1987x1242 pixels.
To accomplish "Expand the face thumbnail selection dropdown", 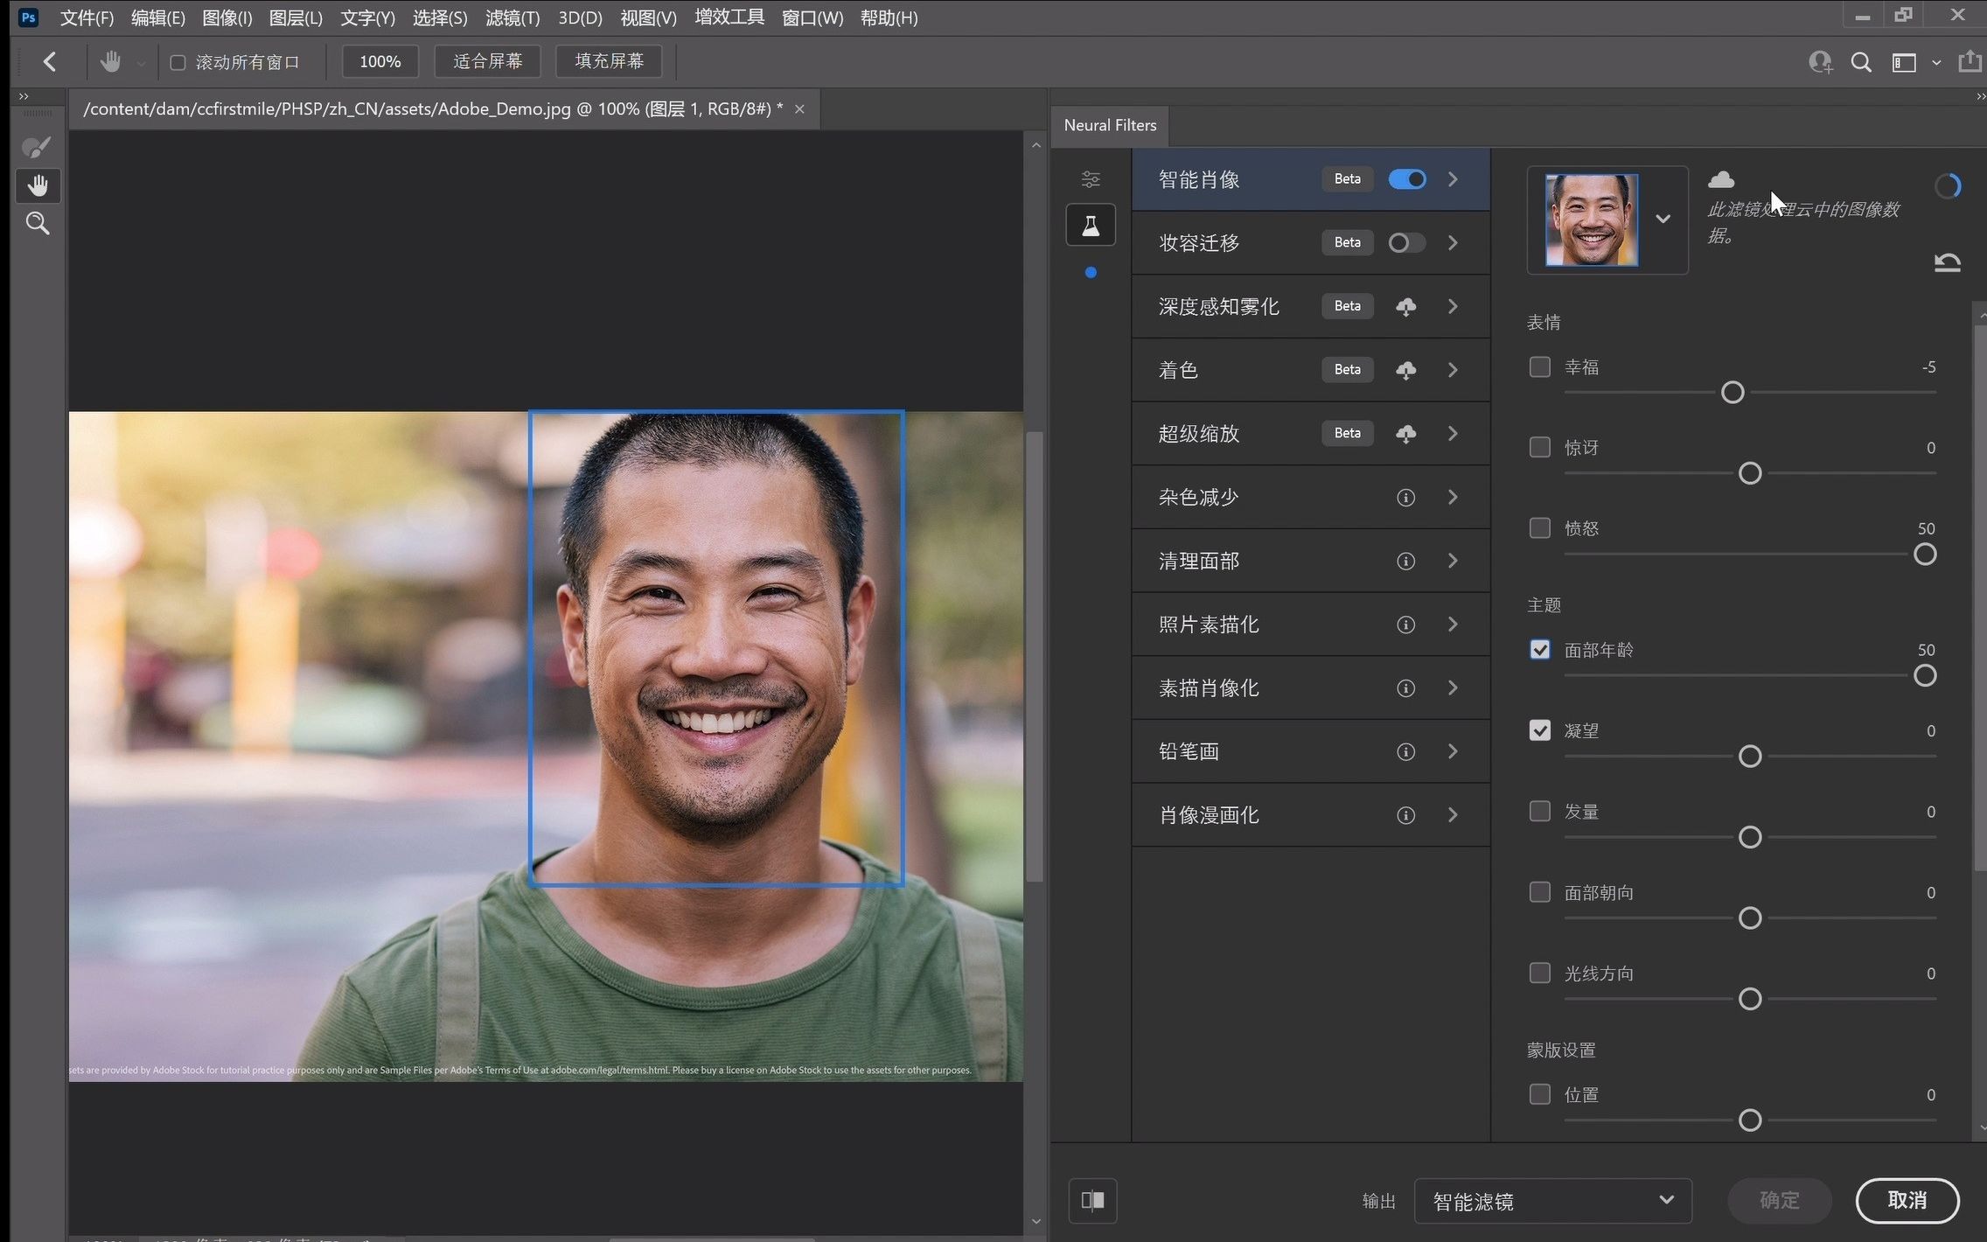I will [x=1663, y=220].
